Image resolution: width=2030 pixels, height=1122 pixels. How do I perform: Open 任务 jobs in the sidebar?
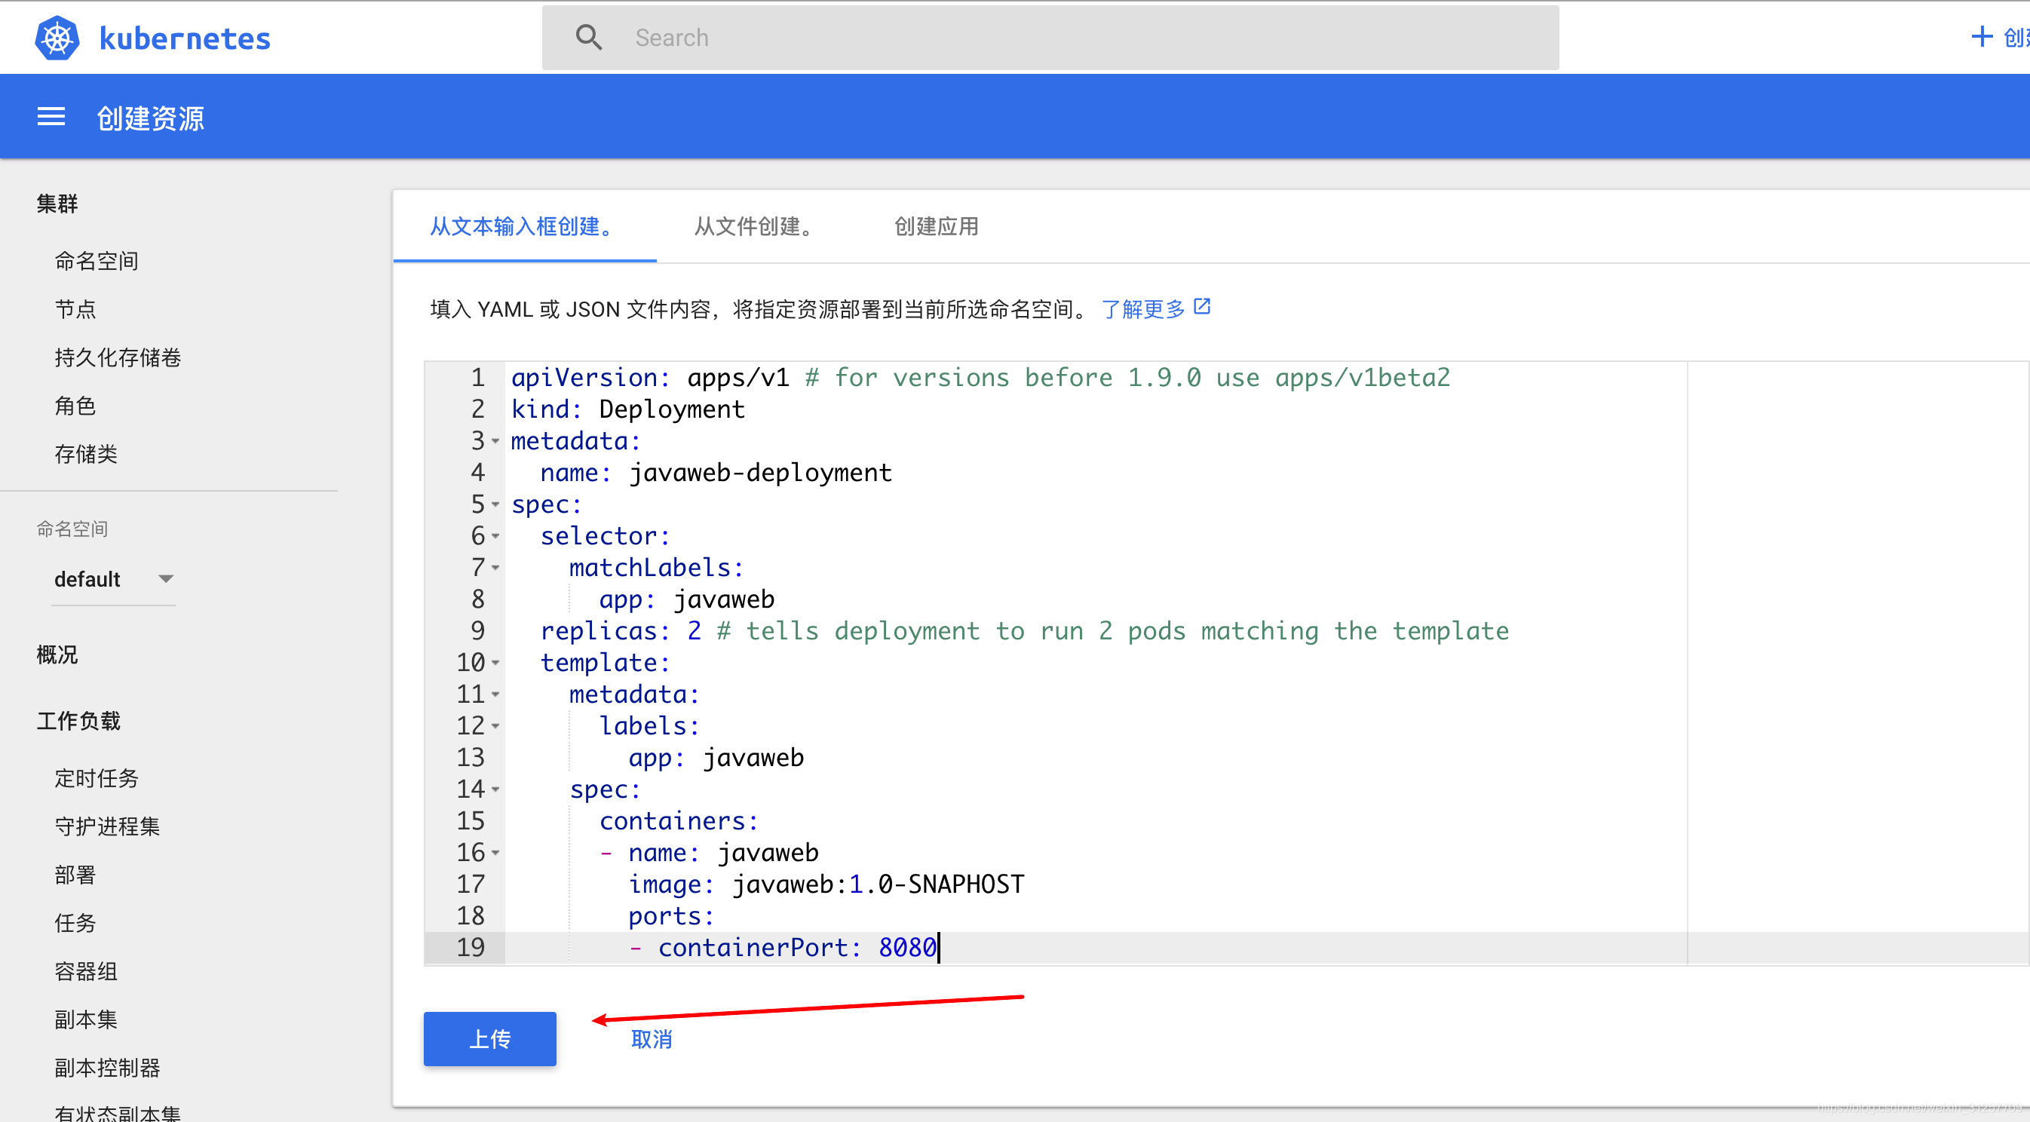tap(75, 923)
